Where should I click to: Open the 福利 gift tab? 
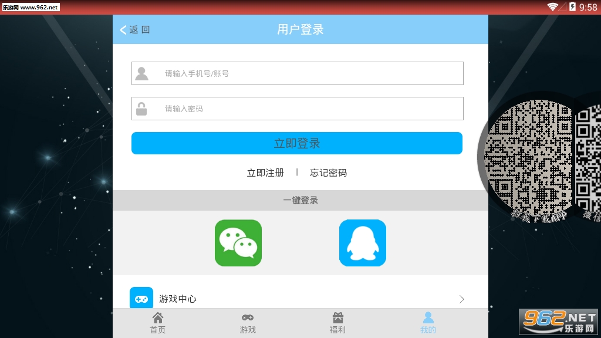pyautogui.click(x=337, y=323)
